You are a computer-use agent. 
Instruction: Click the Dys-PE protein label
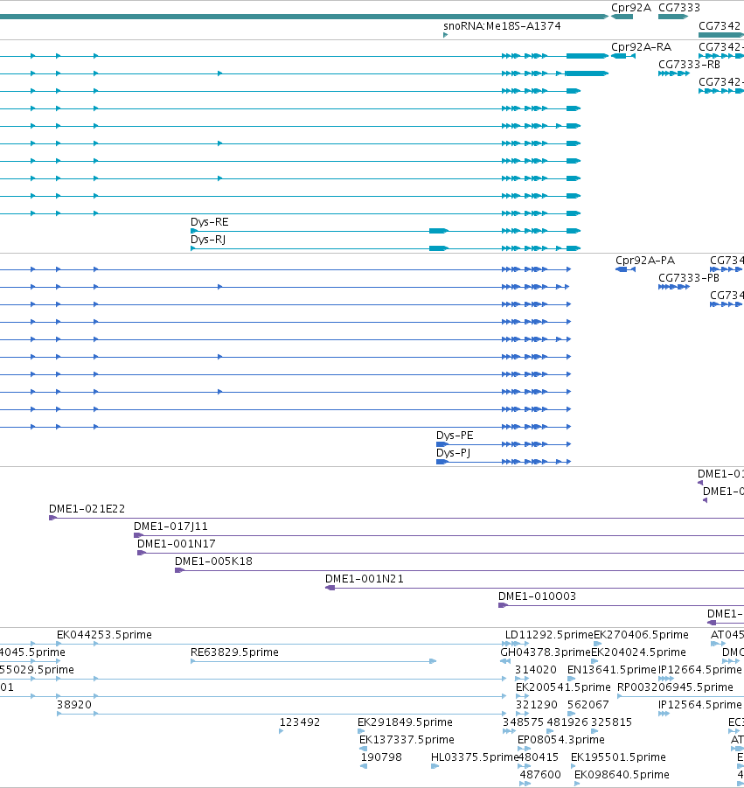coord(455,436)
